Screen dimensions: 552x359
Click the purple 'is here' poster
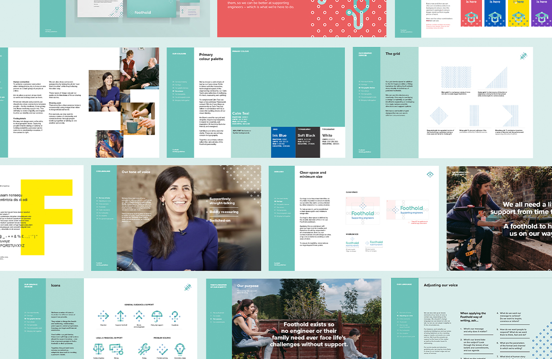[x=541, y=13]
